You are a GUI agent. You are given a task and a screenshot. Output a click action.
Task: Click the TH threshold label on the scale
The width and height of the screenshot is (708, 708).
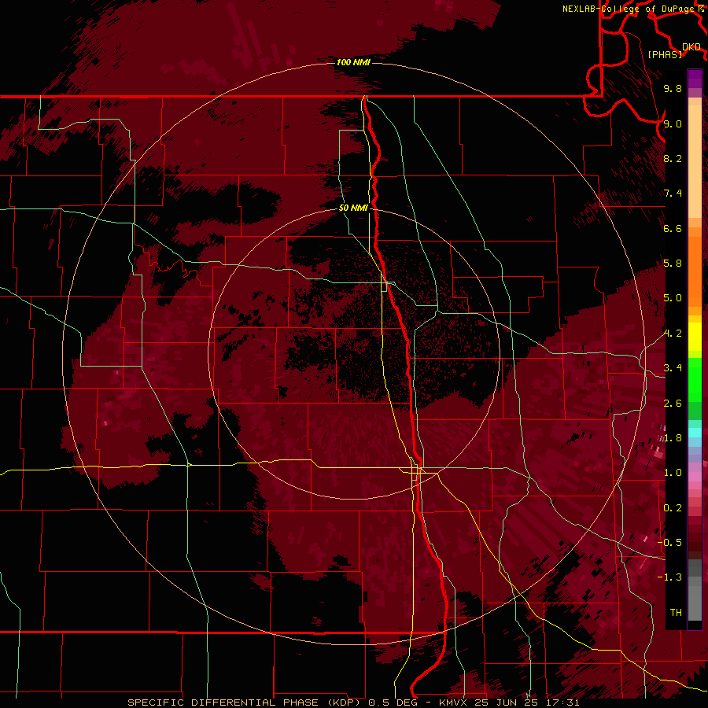[676, 613]
